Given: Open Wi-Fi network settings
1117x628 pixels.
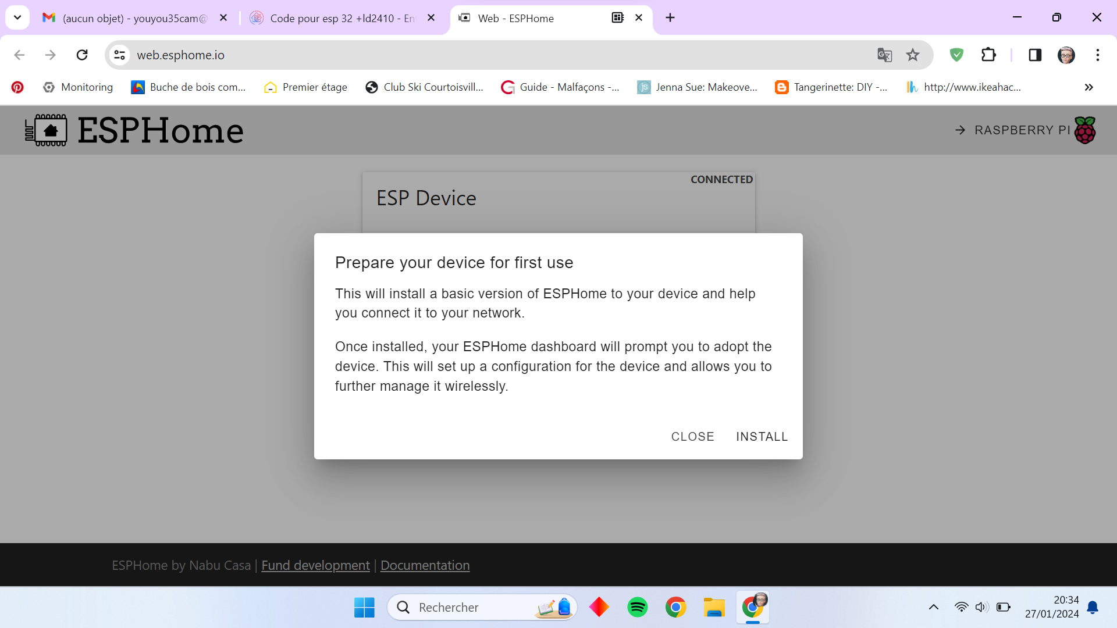Looking at the screenshot, I should [961, 608].
